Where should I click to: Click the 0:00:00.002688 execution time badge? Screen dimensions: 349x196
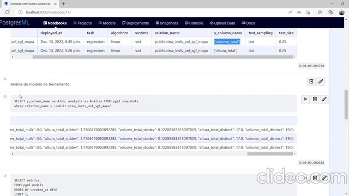311,162
